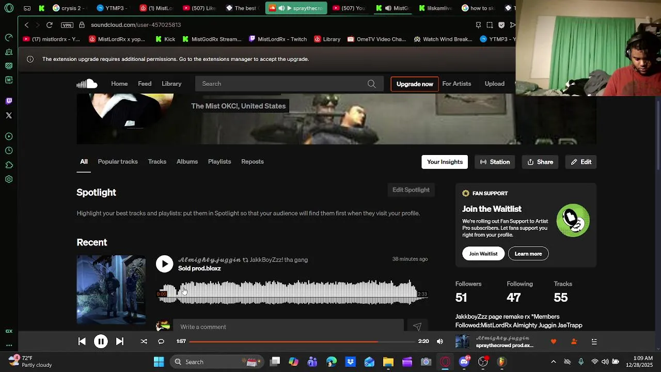Toggle shuffle in the player bar
Viewport: 661px width, 372px height.
(x=144, y=342)
